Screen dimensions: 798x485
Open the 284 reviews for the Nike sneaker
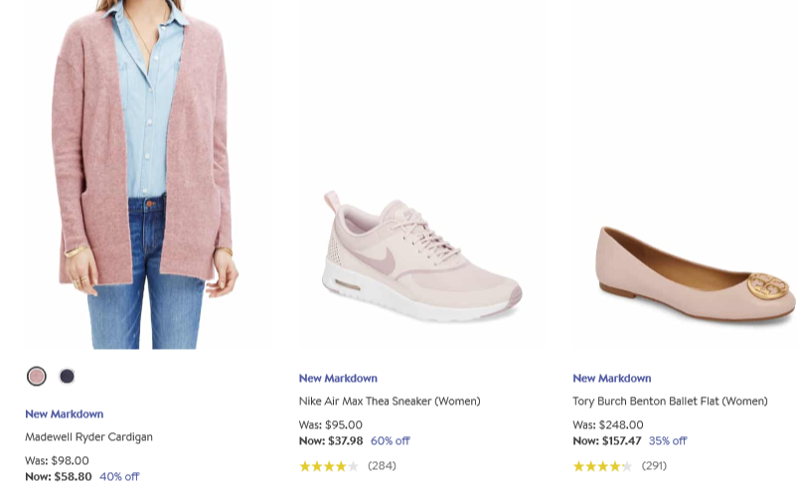(x=382, y=465)
